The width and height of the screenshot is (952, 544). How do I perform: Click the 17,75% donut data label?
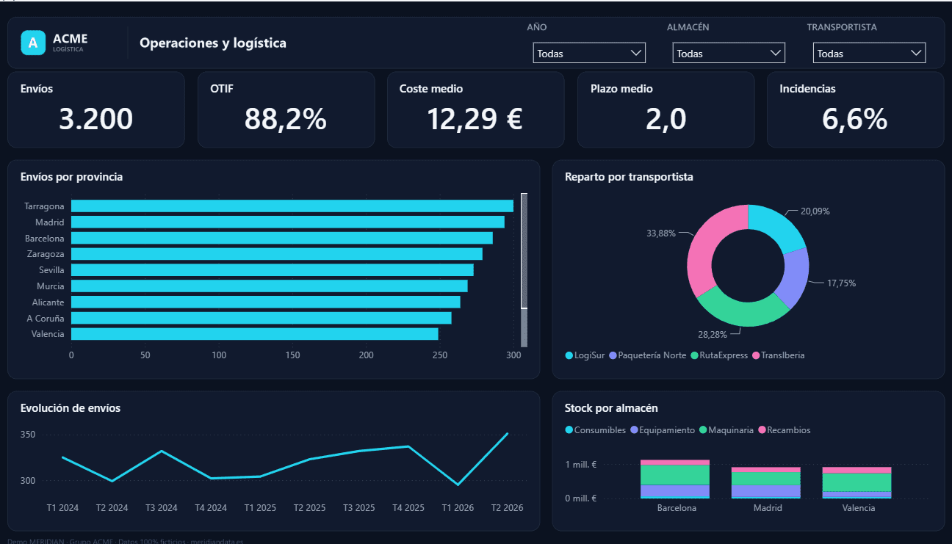click(842, 283)
